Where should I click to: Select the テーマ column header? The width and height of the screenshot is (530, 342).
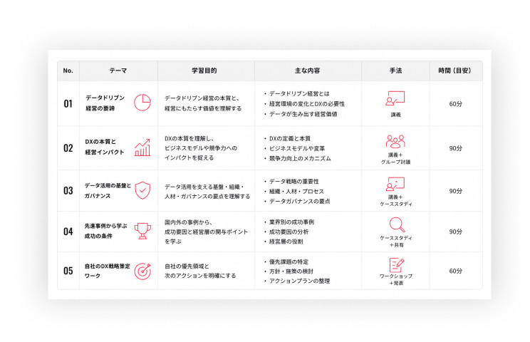118,71
